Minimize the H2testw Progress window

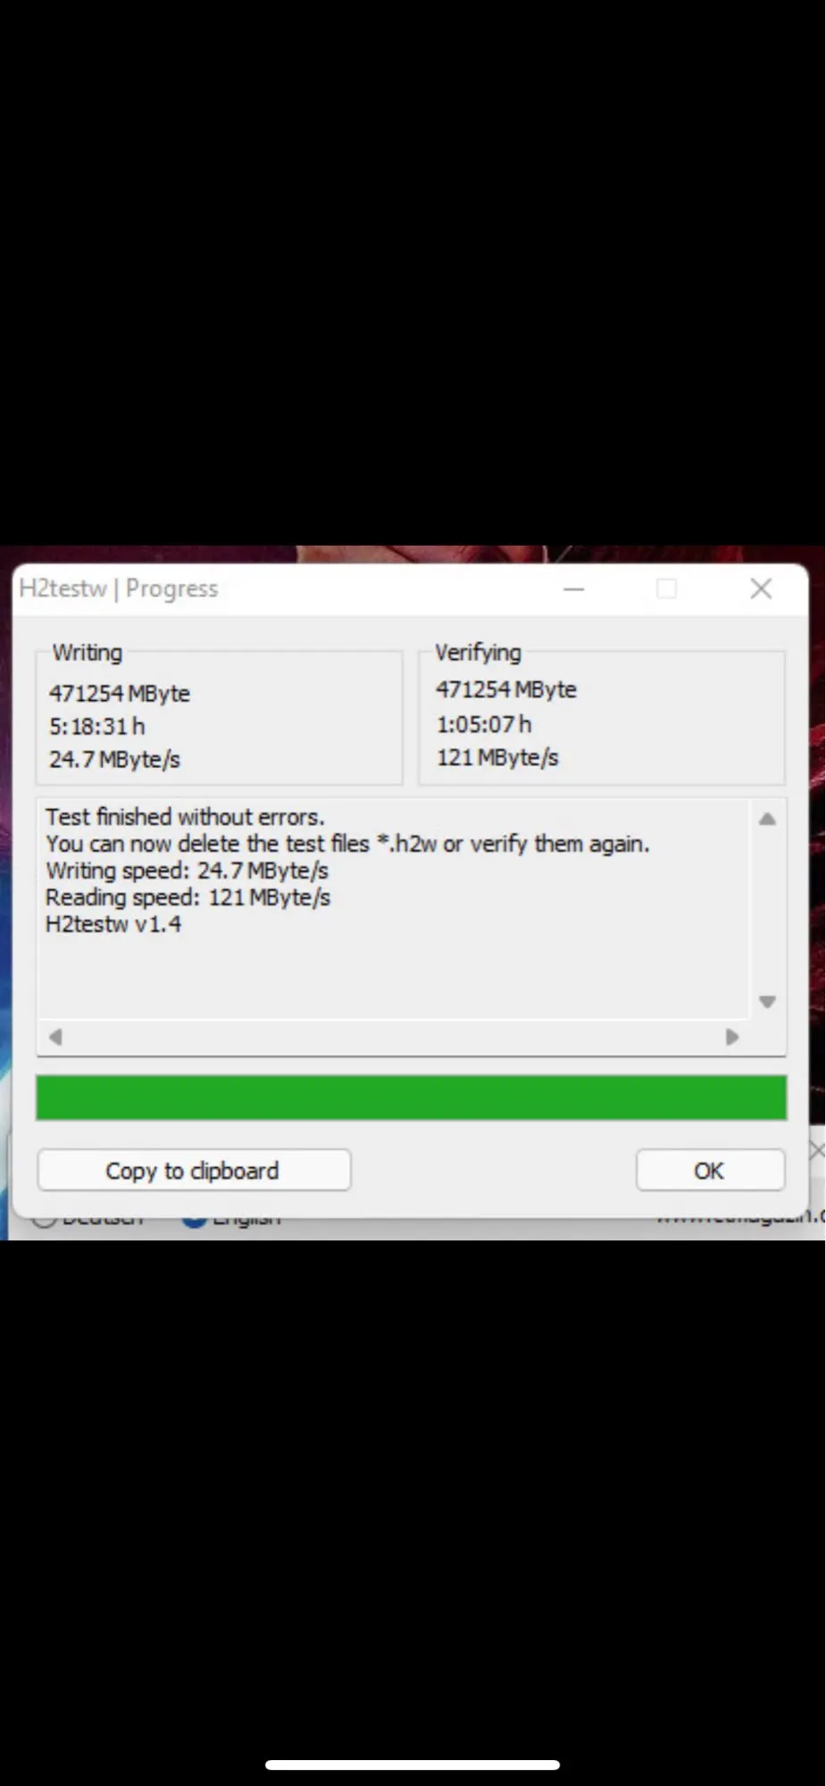(574, 589)
